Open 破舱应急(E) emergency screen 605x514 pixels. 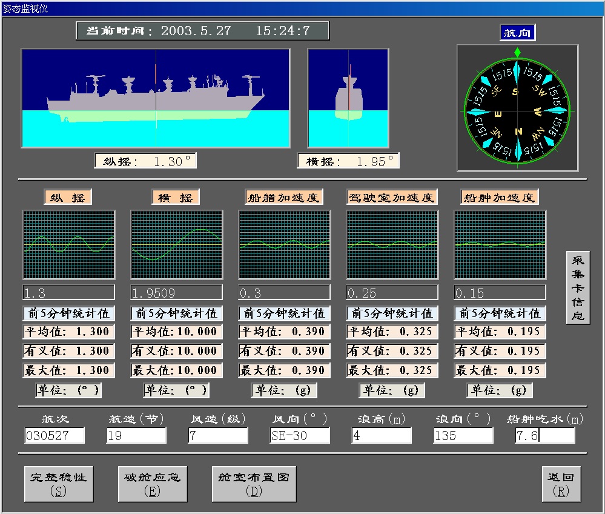(152, 484)
